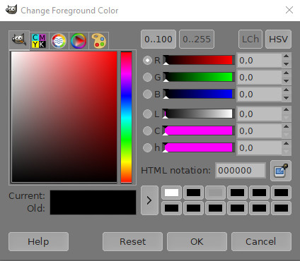Click the h hue magenta slider
Screen dimensions: 300x261
tap(199, 147)
